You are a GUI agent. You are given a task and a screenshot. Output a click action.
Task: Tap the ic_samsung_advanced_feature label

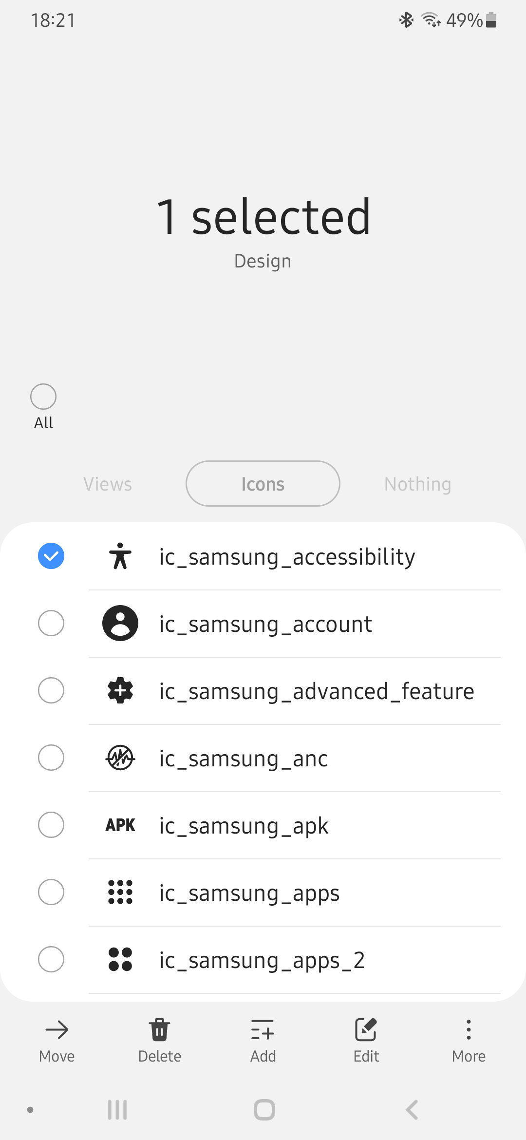point(317,691)
